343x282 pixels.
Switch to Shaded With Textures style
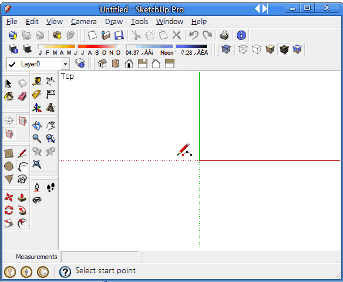[284, 49]
